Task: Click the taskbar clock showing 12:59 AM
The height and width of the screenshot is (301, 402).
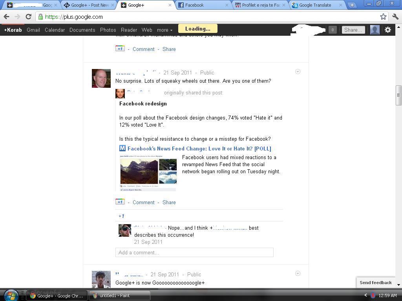Action: [387, 296]
